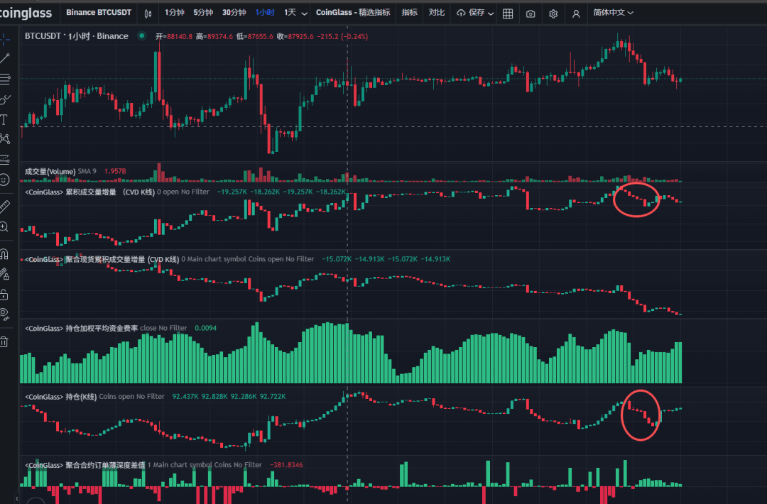Open the layout grid selector
Image resolution: width=767 pixels, height=504 pixels.
tap(508, 13)
